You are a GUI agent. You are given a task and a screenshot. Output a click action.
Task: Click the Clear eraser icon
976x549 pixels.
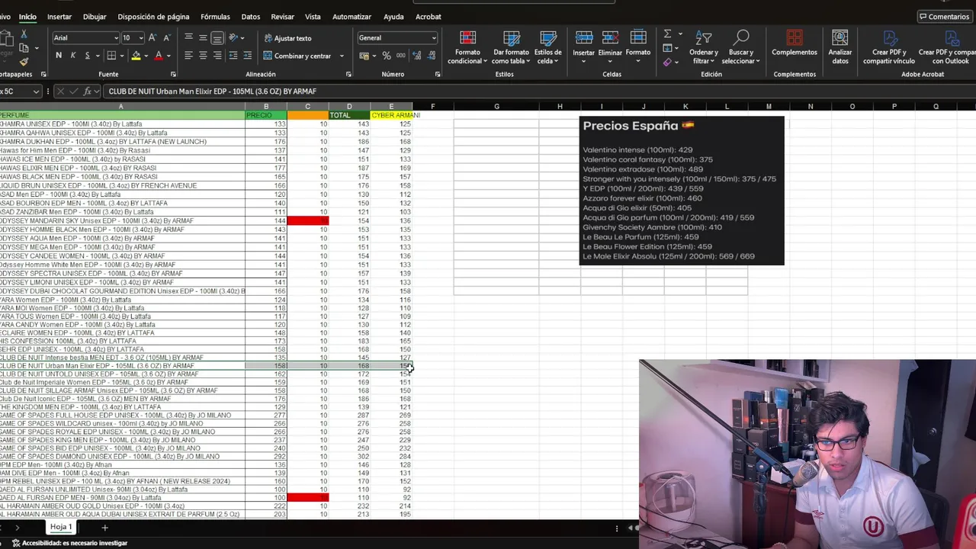coord(667,63)
